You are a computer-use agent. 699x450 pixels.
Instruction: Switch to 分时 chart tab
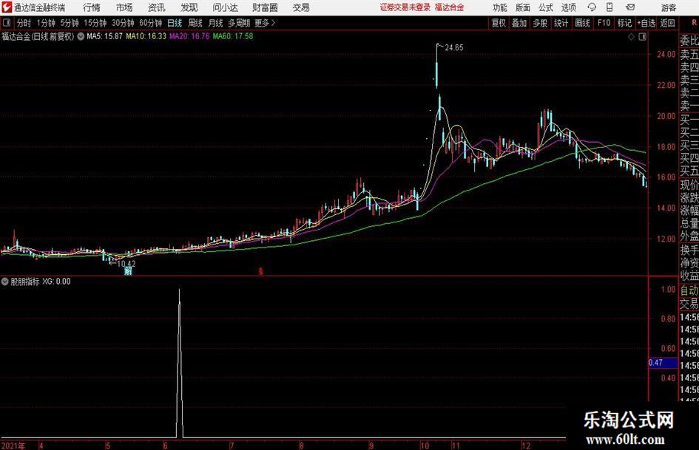pyautogui.click(x=24, y=23)
